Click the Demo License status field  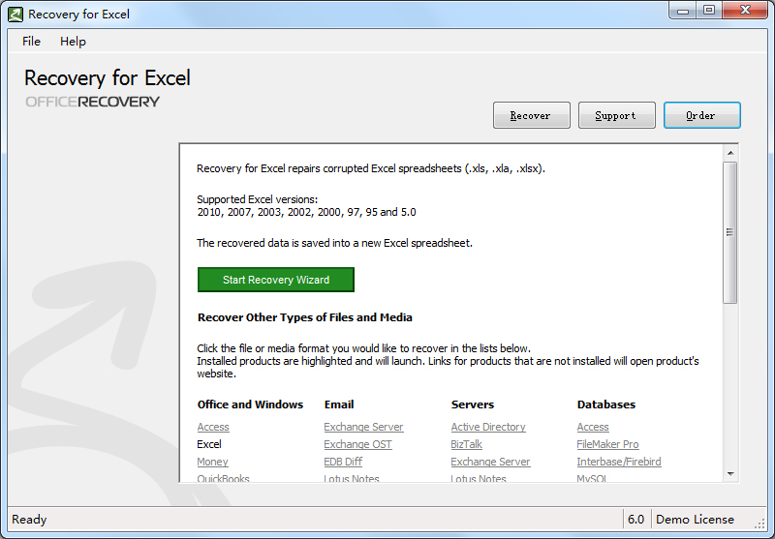pos(695,520)
